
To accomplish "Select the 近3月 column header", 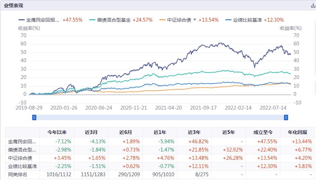I will pos(91,132).
